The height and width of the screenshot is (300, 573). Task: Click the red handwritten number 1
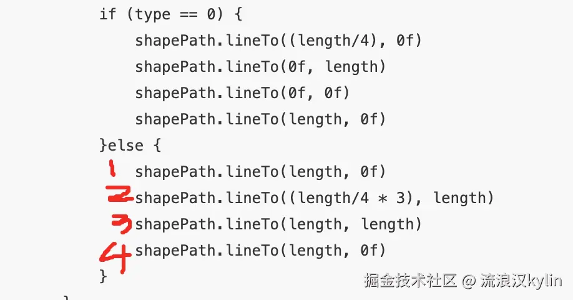point(112,168)
